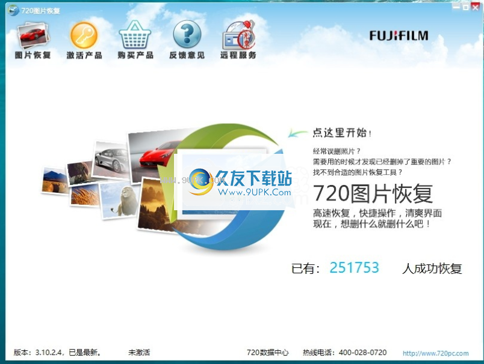Click the wheat field photo thumbnail
Screen dimensions: 484x364
[x=85, y=195]
